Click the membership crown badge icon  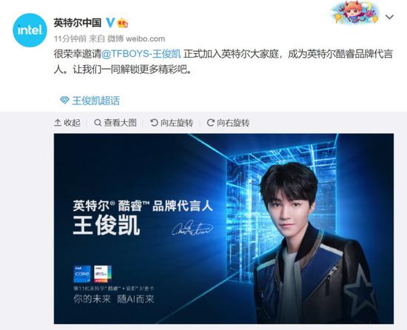[x=123, y=24]
